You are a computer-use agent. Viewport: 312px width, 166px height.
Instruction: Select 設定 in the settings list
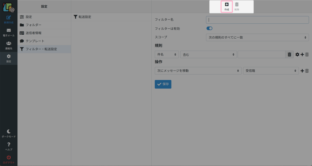pyautogui.click(x=44, y=17)
